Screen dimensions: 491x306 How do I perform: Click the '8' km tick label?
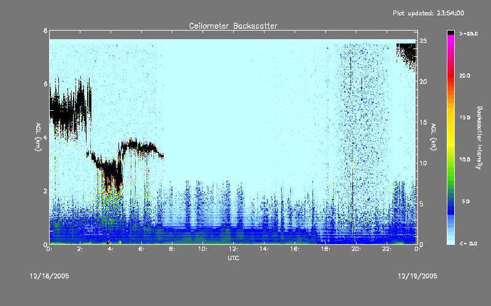(x=45, y=31)
